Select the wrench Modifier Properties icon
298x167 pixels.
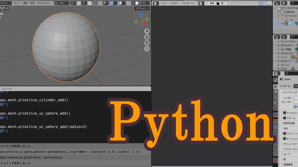point(276,127)
